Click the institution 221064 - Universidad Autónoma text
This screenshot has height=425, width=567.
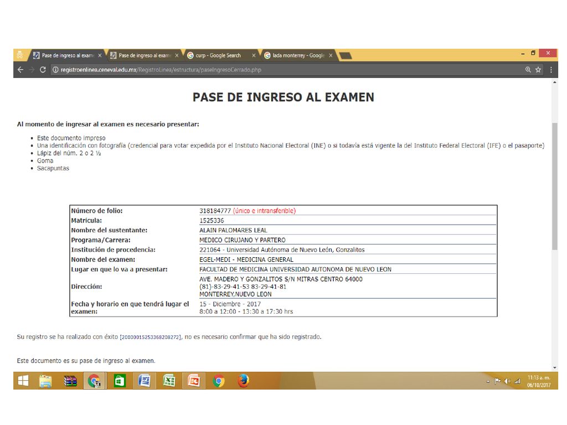click(x=282, y=250)
